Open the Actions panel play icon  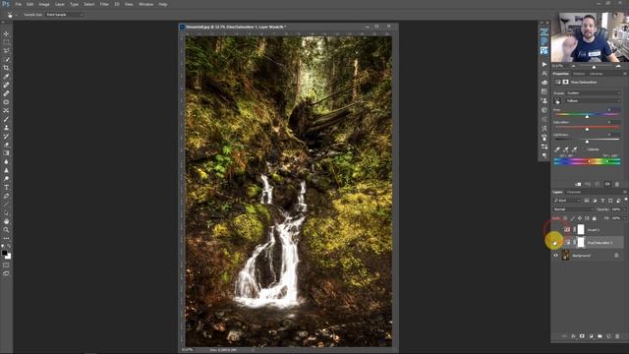(x=543, y=64)
